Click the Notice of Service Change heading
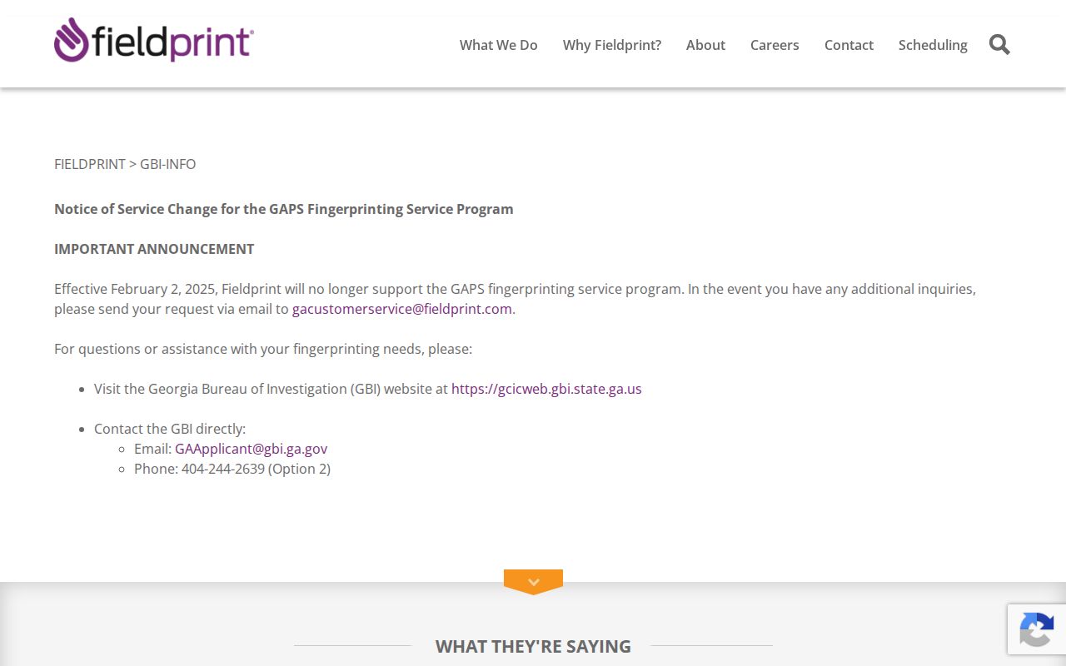 [284, 209]
